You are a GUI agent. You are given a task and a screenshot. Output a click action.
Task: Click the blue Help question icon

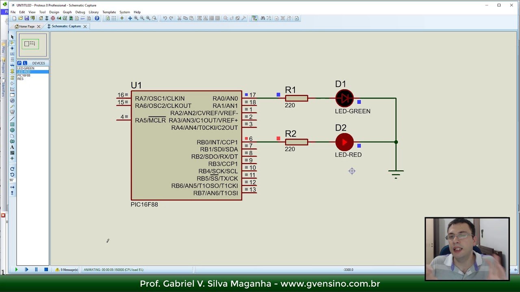pos(97,18)
